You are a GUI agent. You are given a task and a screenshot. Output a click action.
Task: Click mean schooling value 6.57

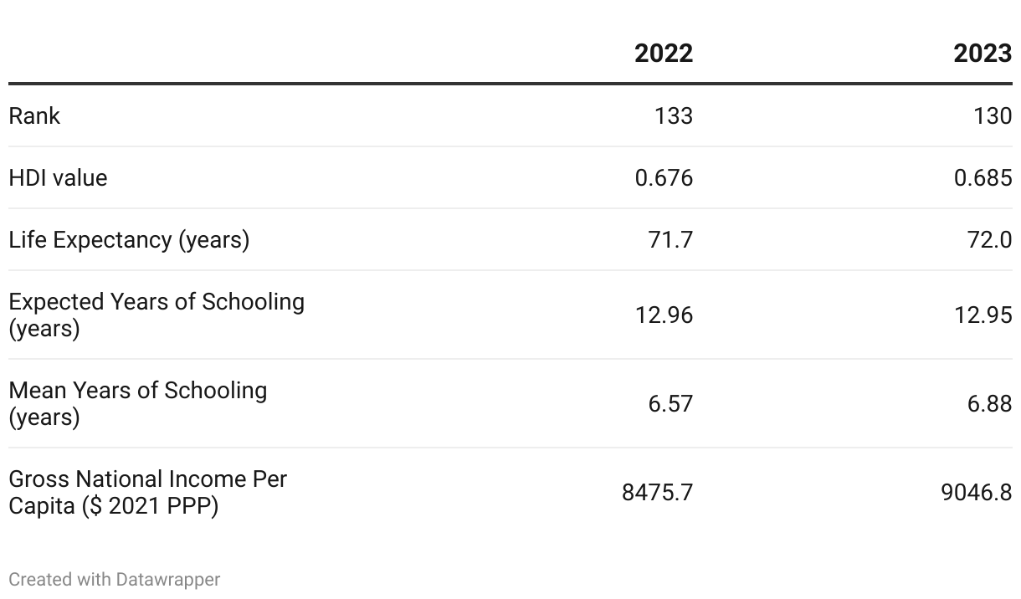670,403
